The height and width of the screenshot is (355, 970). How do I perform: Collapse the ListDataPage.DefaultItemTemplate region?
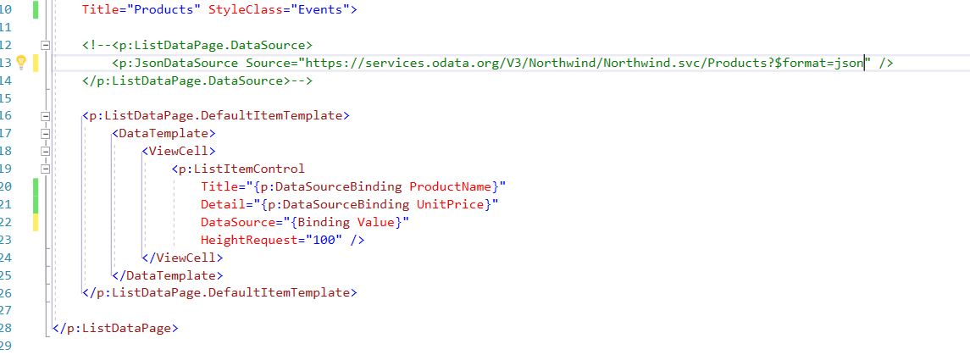pos(45,116)
